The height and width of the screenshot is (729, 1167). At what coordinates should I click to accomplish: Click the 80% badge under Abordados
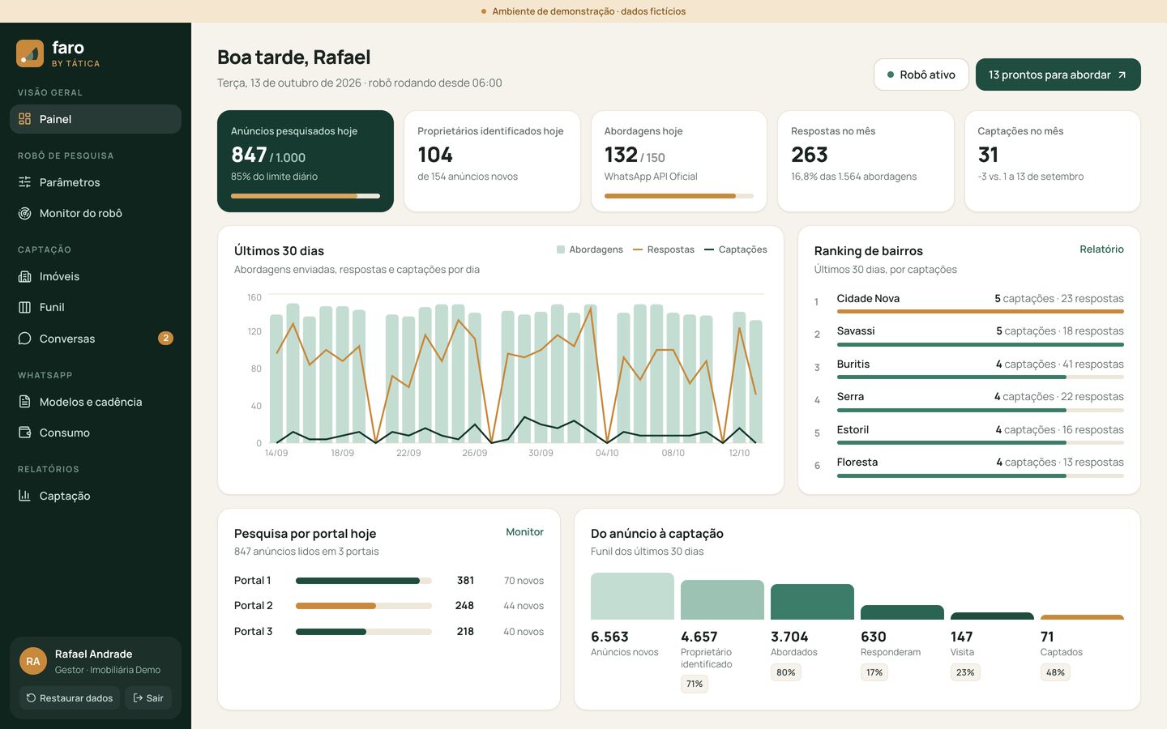point(785,672)
